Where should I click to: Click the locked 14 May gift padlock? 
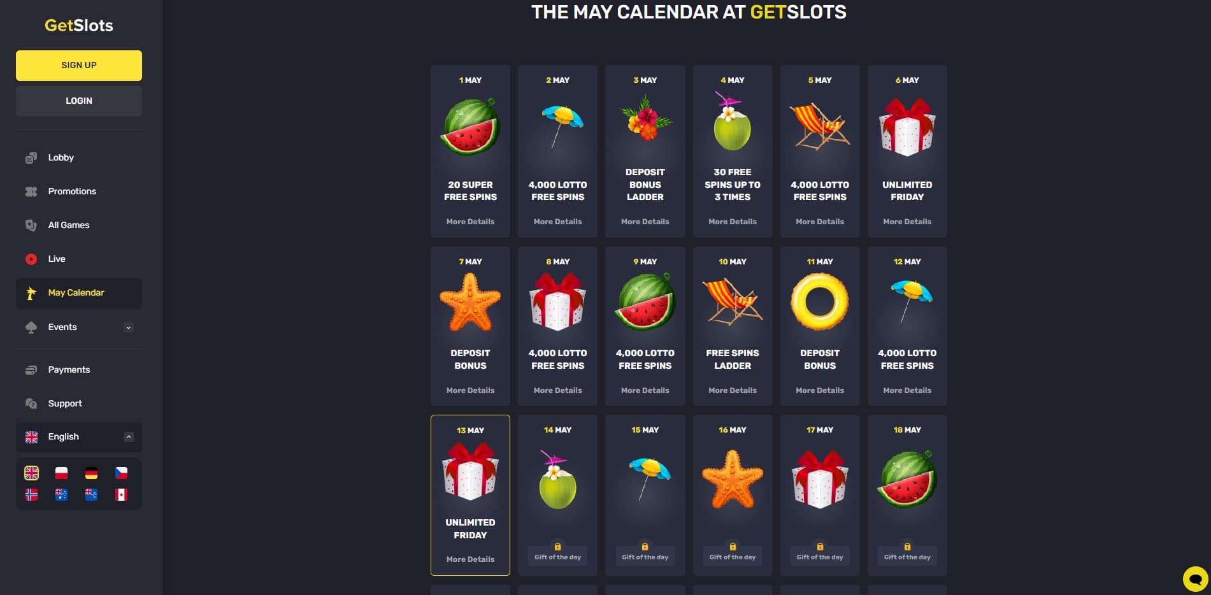(557, 547)
